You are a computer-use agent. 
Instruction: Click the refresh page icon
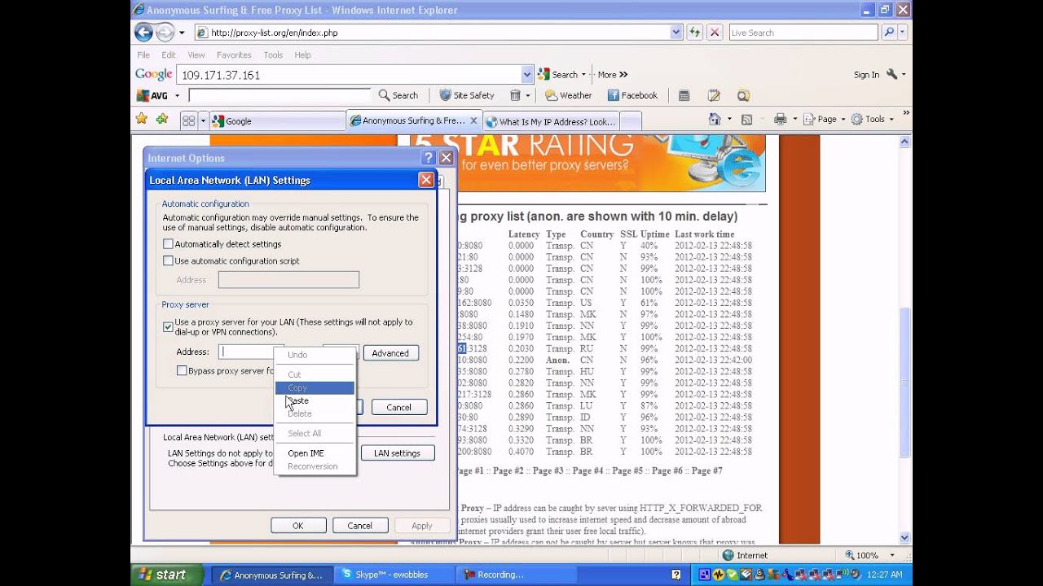(694, 33)
